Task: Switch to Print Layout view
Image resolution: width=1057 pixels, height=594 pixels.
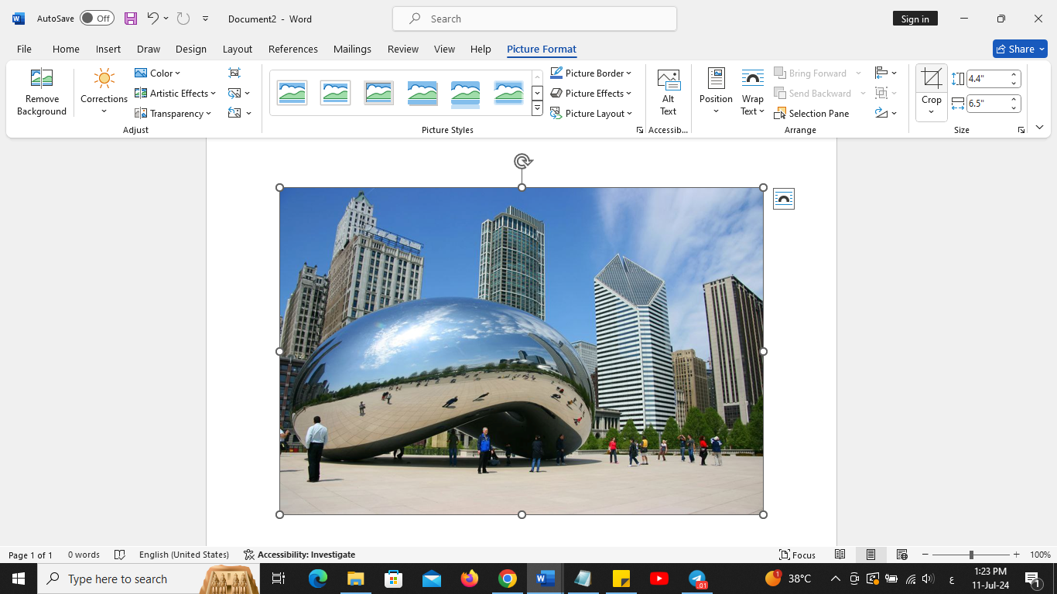Action: pyautogui.click(x=871, y=555)
